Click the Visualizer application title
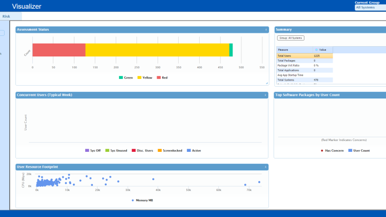386x217 pixels. pyautogui.click(x=27, y=6)
